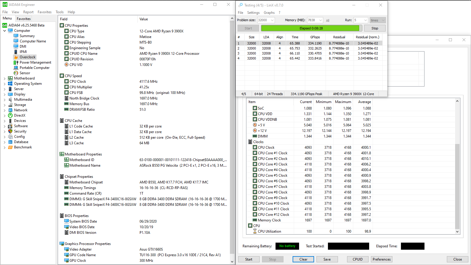Open the AIDA64 View menu
This screenshot has height=265, width=471.
15,12
